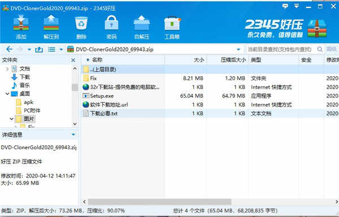Open the title bar menu dropdown icon

[x=297, y=6]
